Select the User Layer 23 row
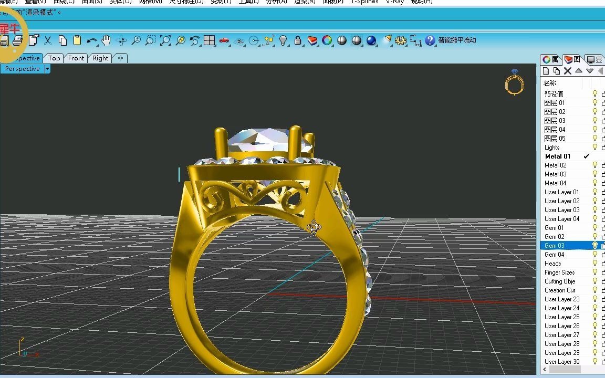This screenshot has height=378, width=605. click(572, 299)
